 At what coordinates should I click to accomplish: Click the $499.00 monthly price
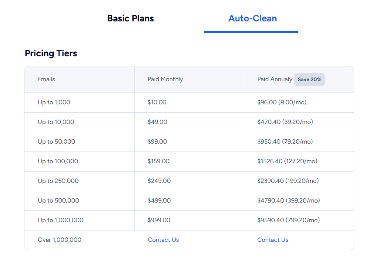tap(159, 201)
